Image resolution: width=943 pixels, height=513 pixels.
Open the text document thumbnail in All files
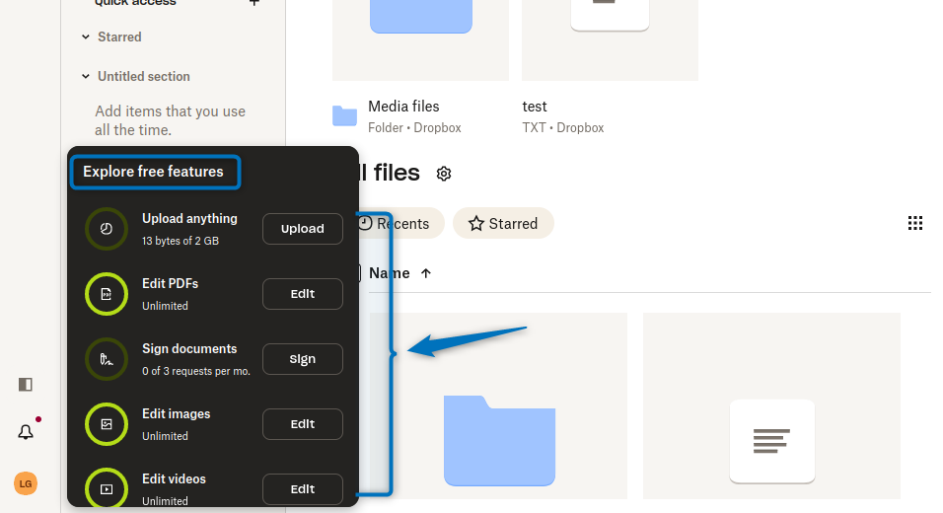(x=771, y=440)
